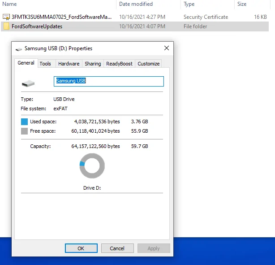The width and height of the screenshot is (275, 265).
Task: Click the OK button
Action: pos(81,248)
